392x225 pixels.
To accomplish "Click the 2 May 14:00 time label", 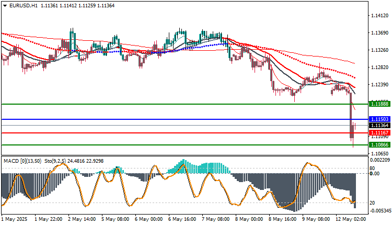I will pyautogui.click(x=82, y=219).
